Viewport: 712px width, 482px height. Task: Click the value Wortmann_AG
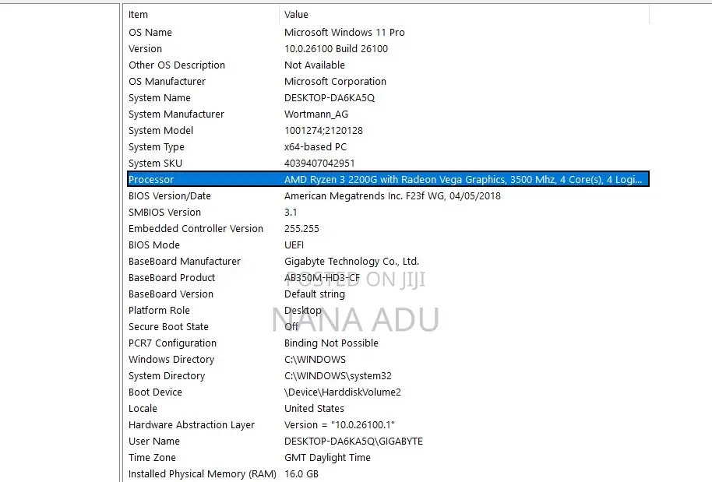click(316, 114)
